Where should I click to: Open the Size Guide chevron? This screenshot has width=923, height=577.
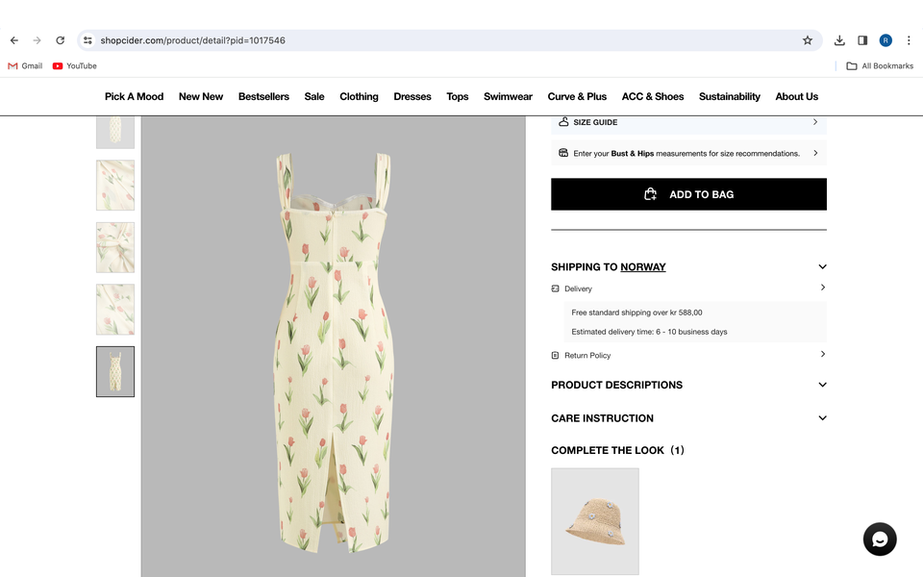coord(815,122)
